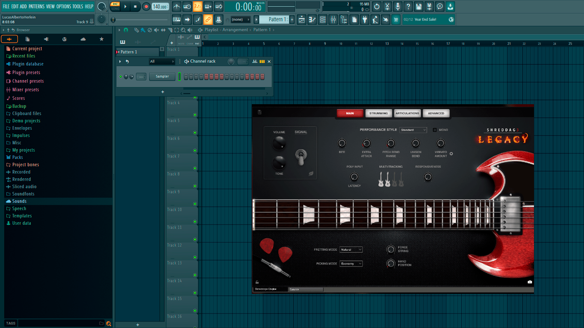Expand the Soundfonts folder in browser

coord(23,194)
